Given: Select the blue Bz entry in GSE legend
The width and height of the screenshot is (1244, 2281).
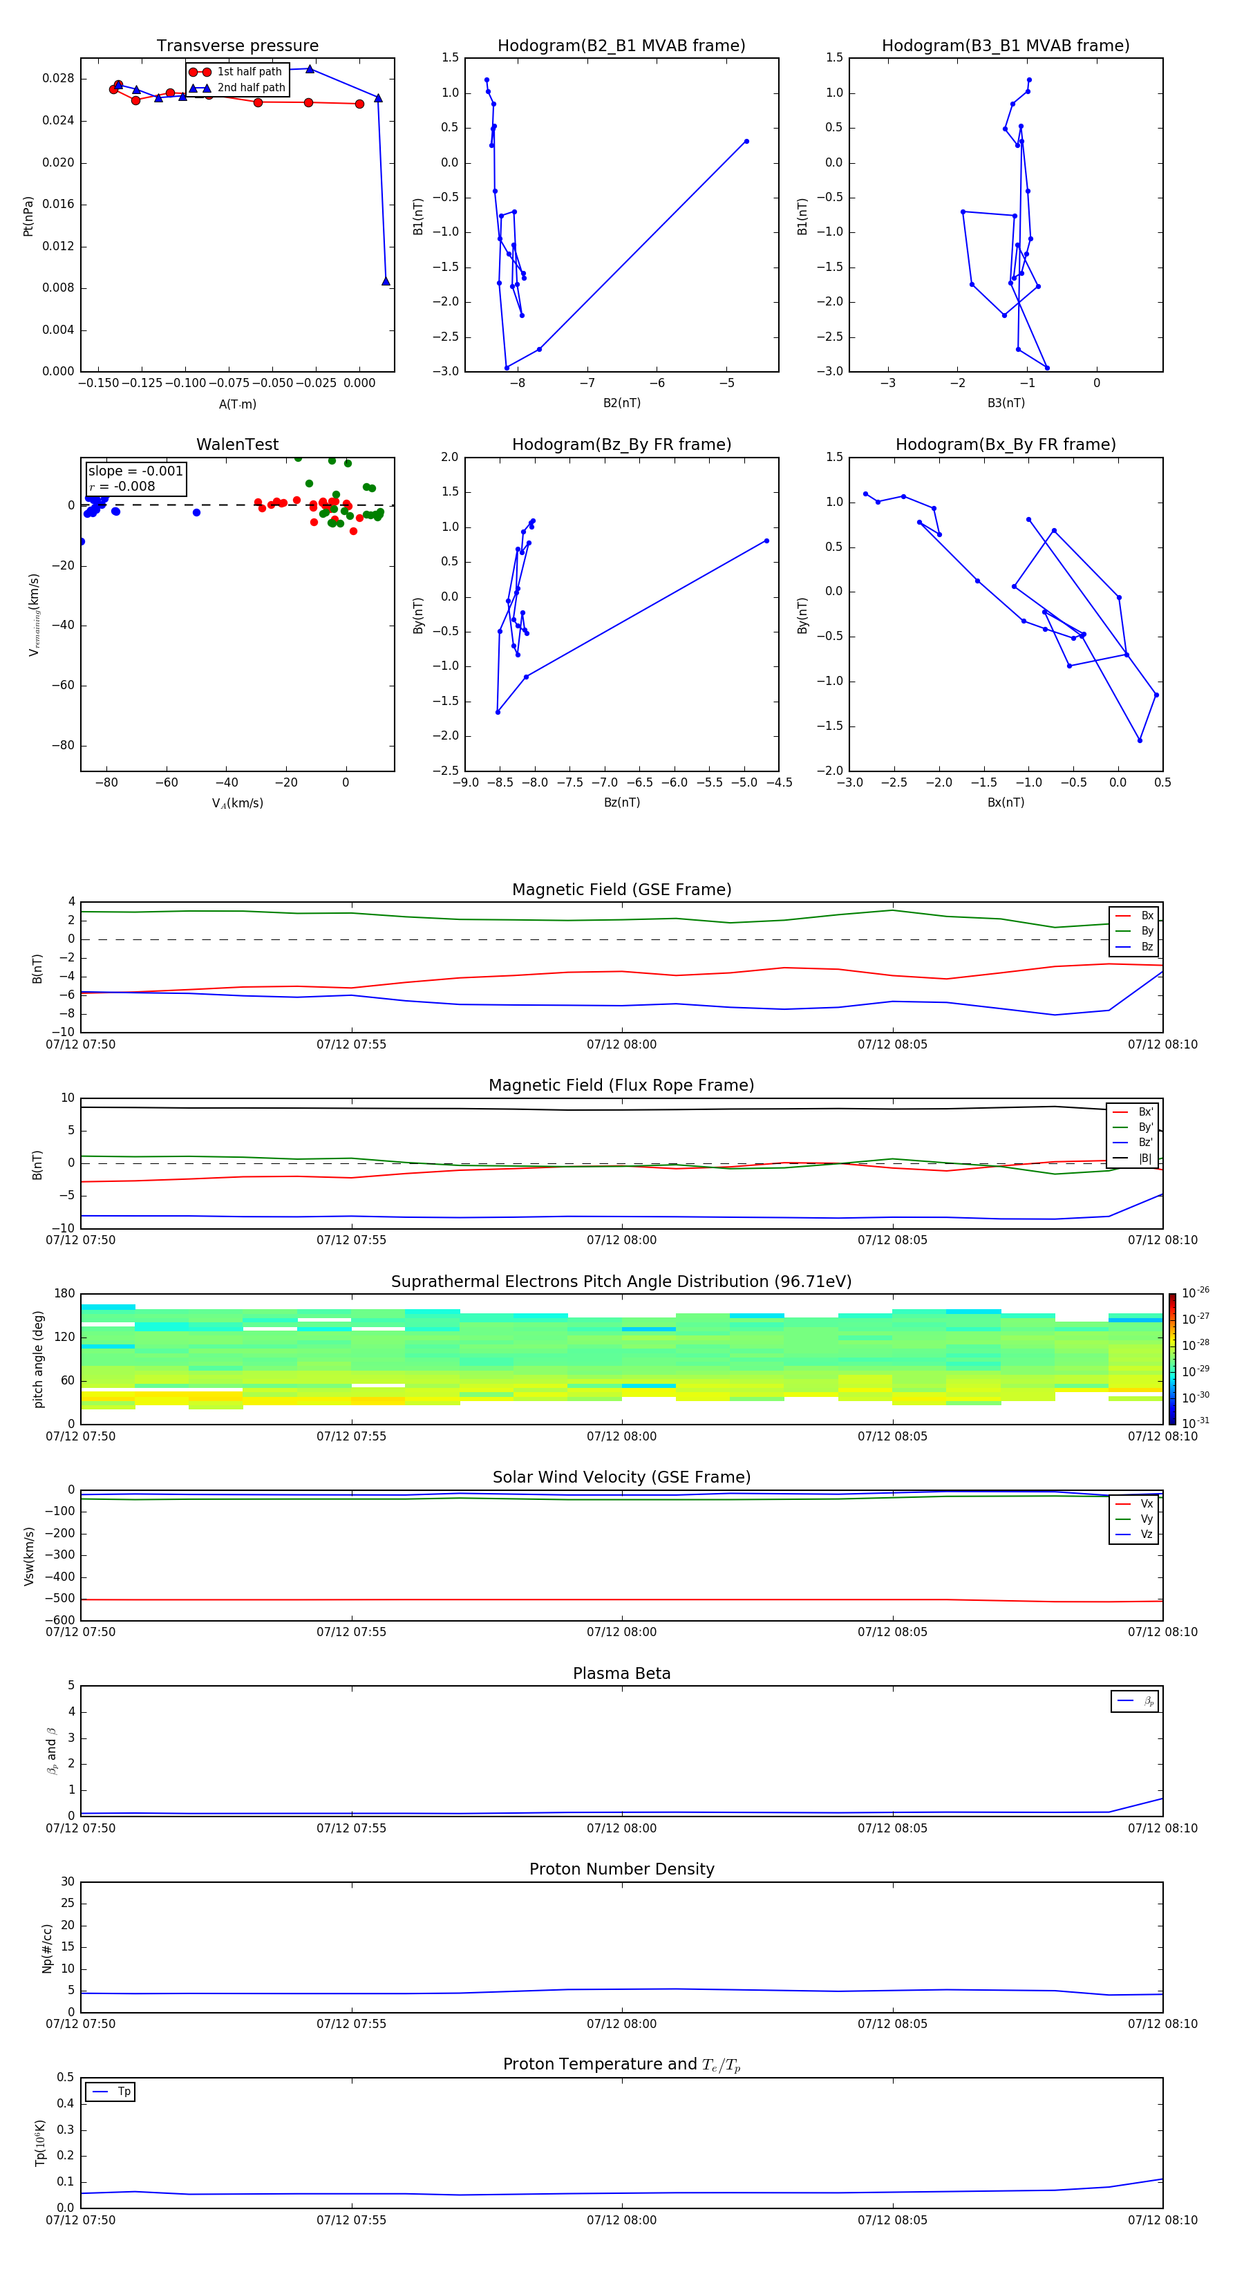Looking at the screenshot, I should [1134, 948].
